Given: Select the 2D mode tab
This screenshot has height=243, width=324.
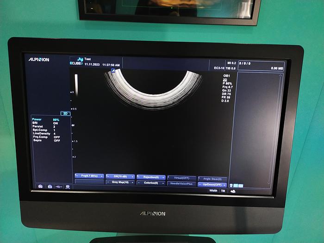Looking at the screenshot, I should coord(65,113).
